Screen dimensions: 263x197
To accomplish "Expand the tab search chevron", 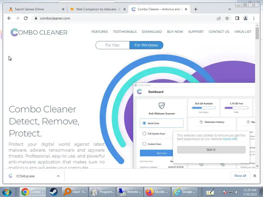I will (229, 9).
